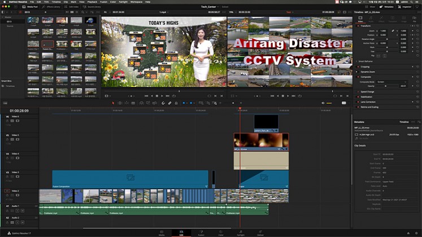Switch to the Color page tab

pyautogui.click(x=221, y=233)
